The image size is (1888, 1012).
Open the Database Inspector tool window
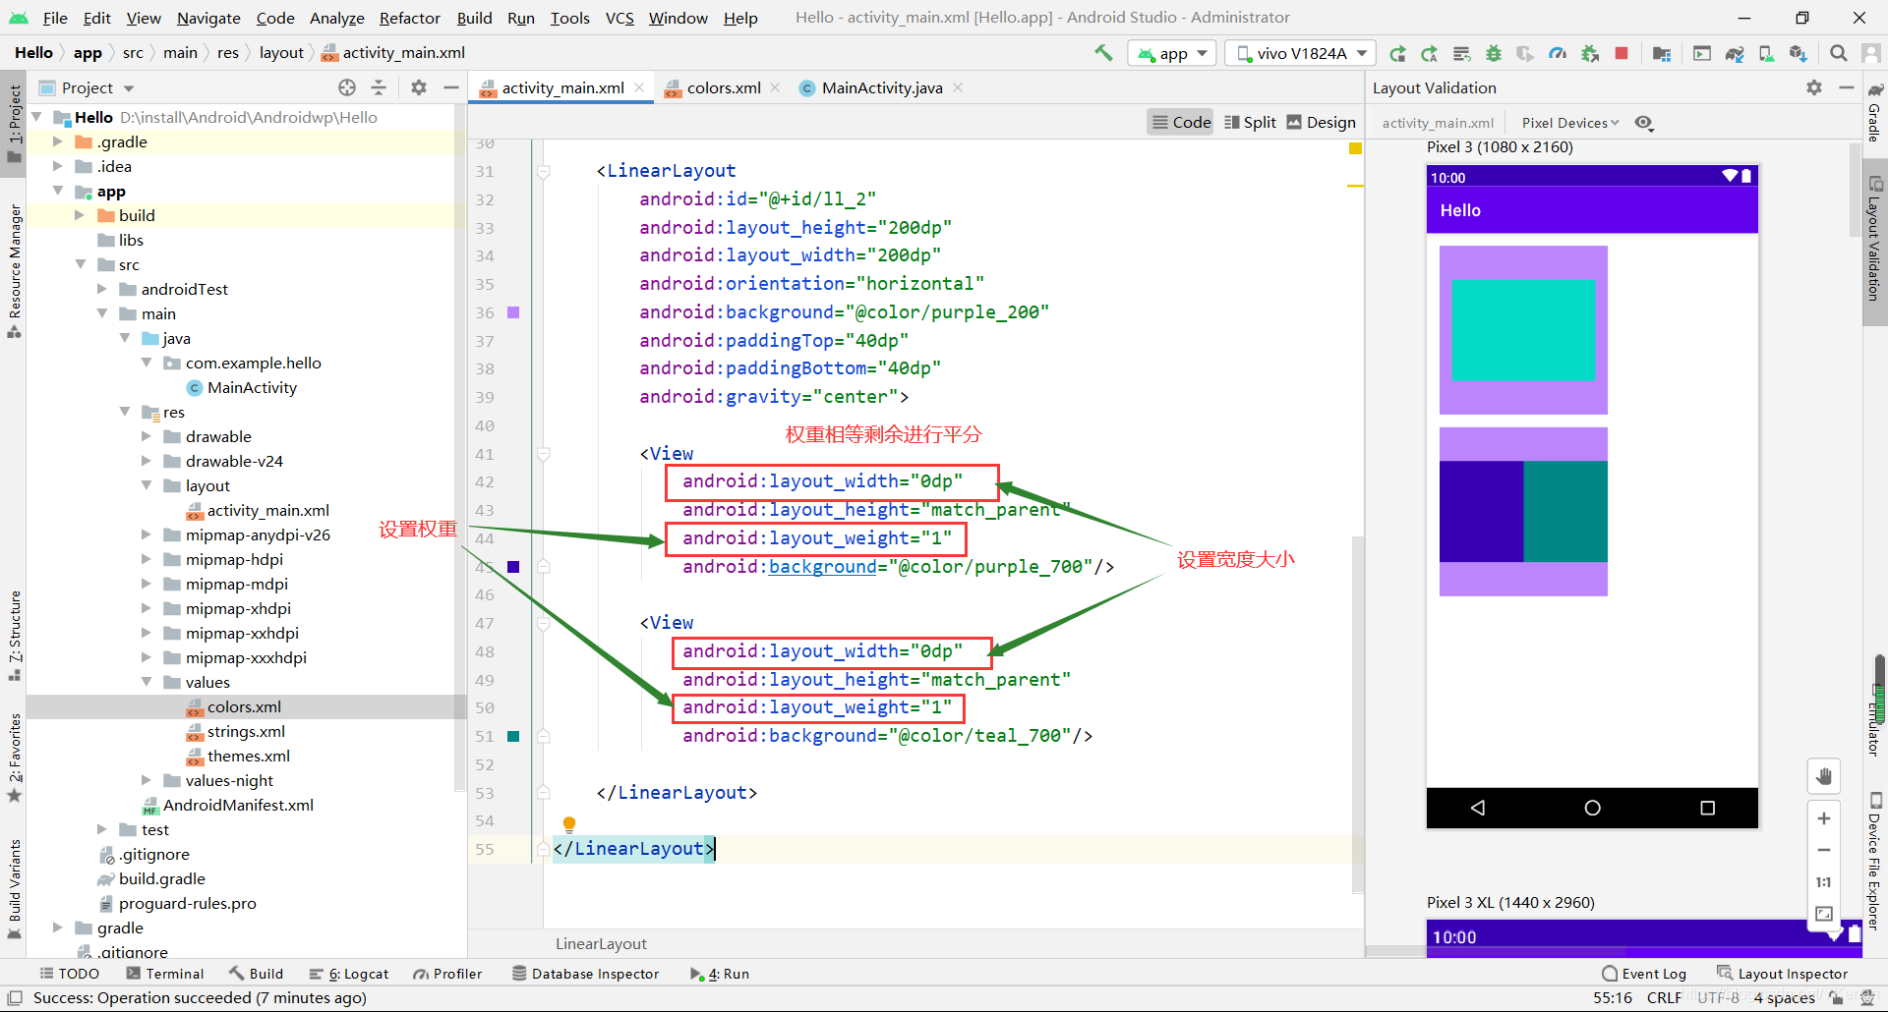[x=585, y=974]
